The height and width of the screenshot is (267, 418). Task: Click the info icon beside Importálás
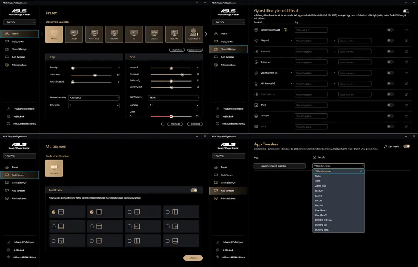pyautogui.click(x=163, y=124)
